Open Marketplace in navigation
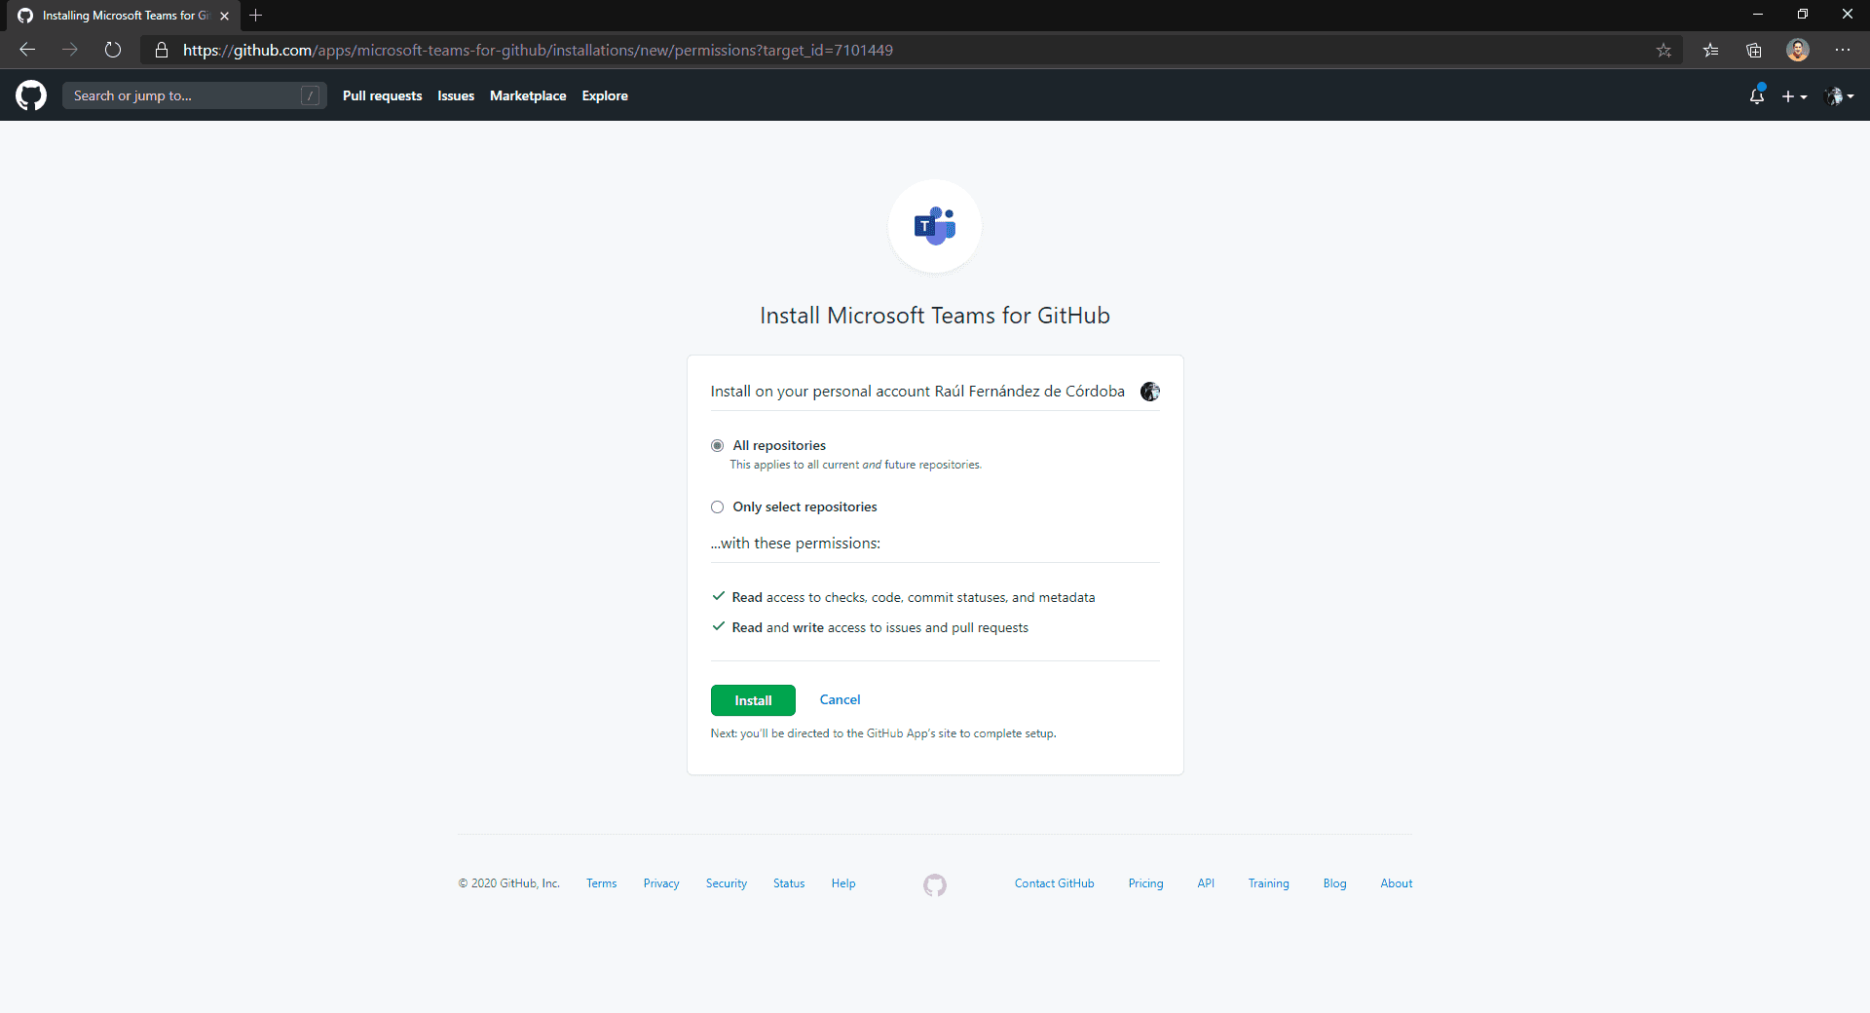The height and width of the screenshot is (1013, 1870). 528,95
